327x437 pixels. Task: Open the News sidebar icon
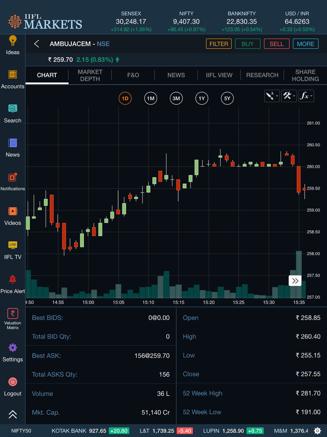pyautogui.click(x=12, y=143)
